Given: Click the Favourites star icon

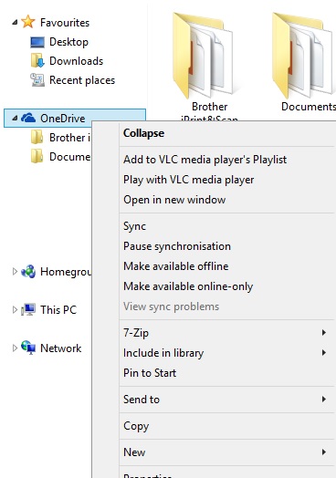Looking at the screenshot, I should pos(28,22).
